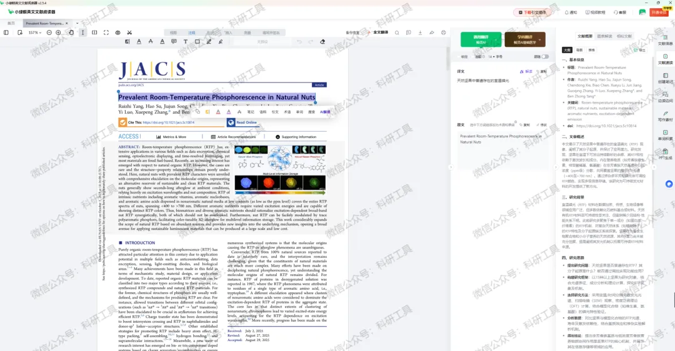The width and height of the screenshot is (675, 351).
Task: Apply purple underline from selection popup
Action: click(x=229, y=111)
